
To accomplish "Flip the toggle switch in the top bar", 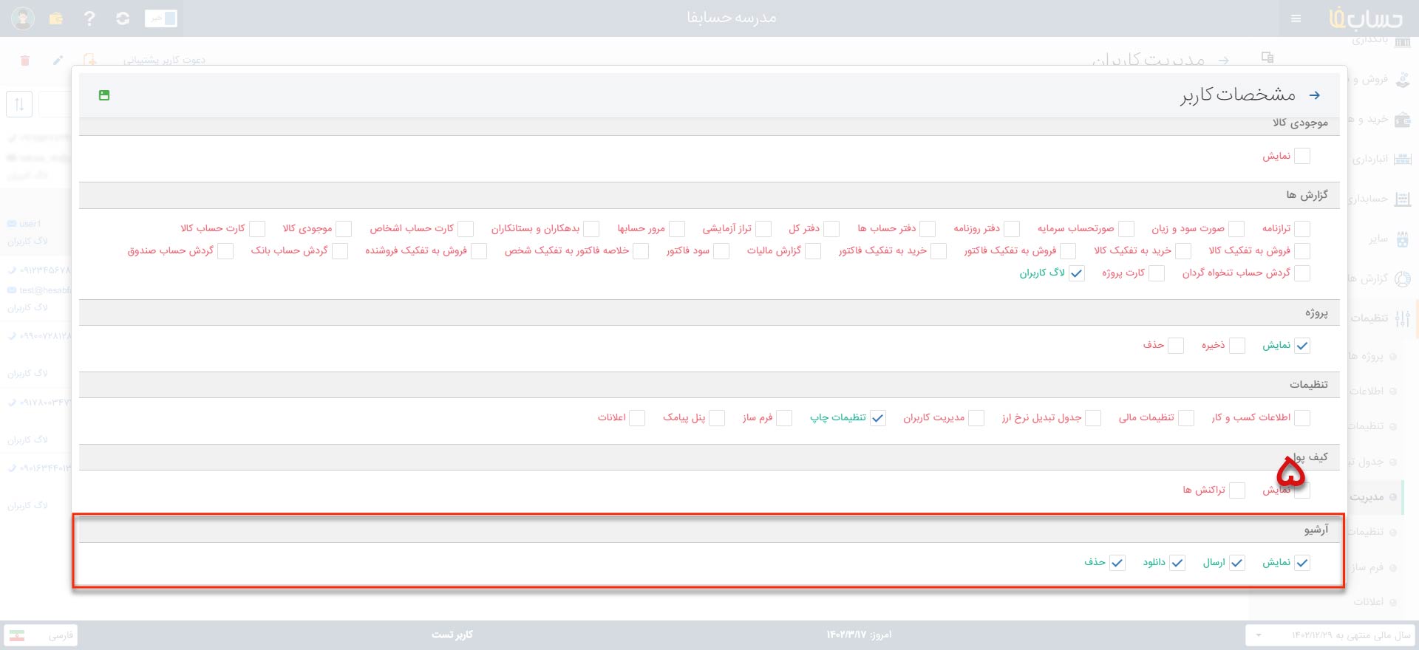I will pos(161,18).
